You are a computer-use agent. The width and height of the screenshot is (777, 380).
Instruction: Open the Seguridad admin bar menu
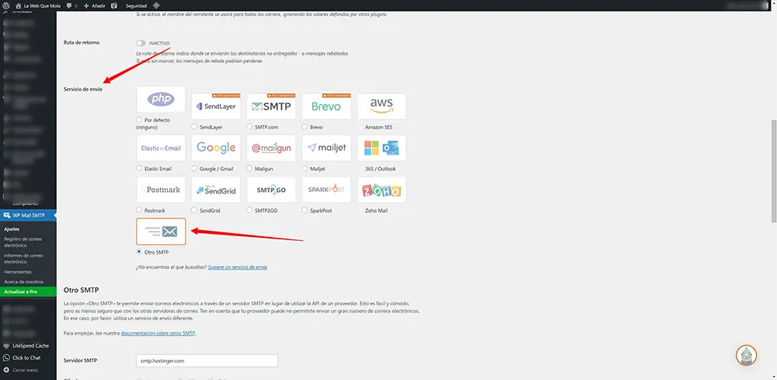[136, 5]
